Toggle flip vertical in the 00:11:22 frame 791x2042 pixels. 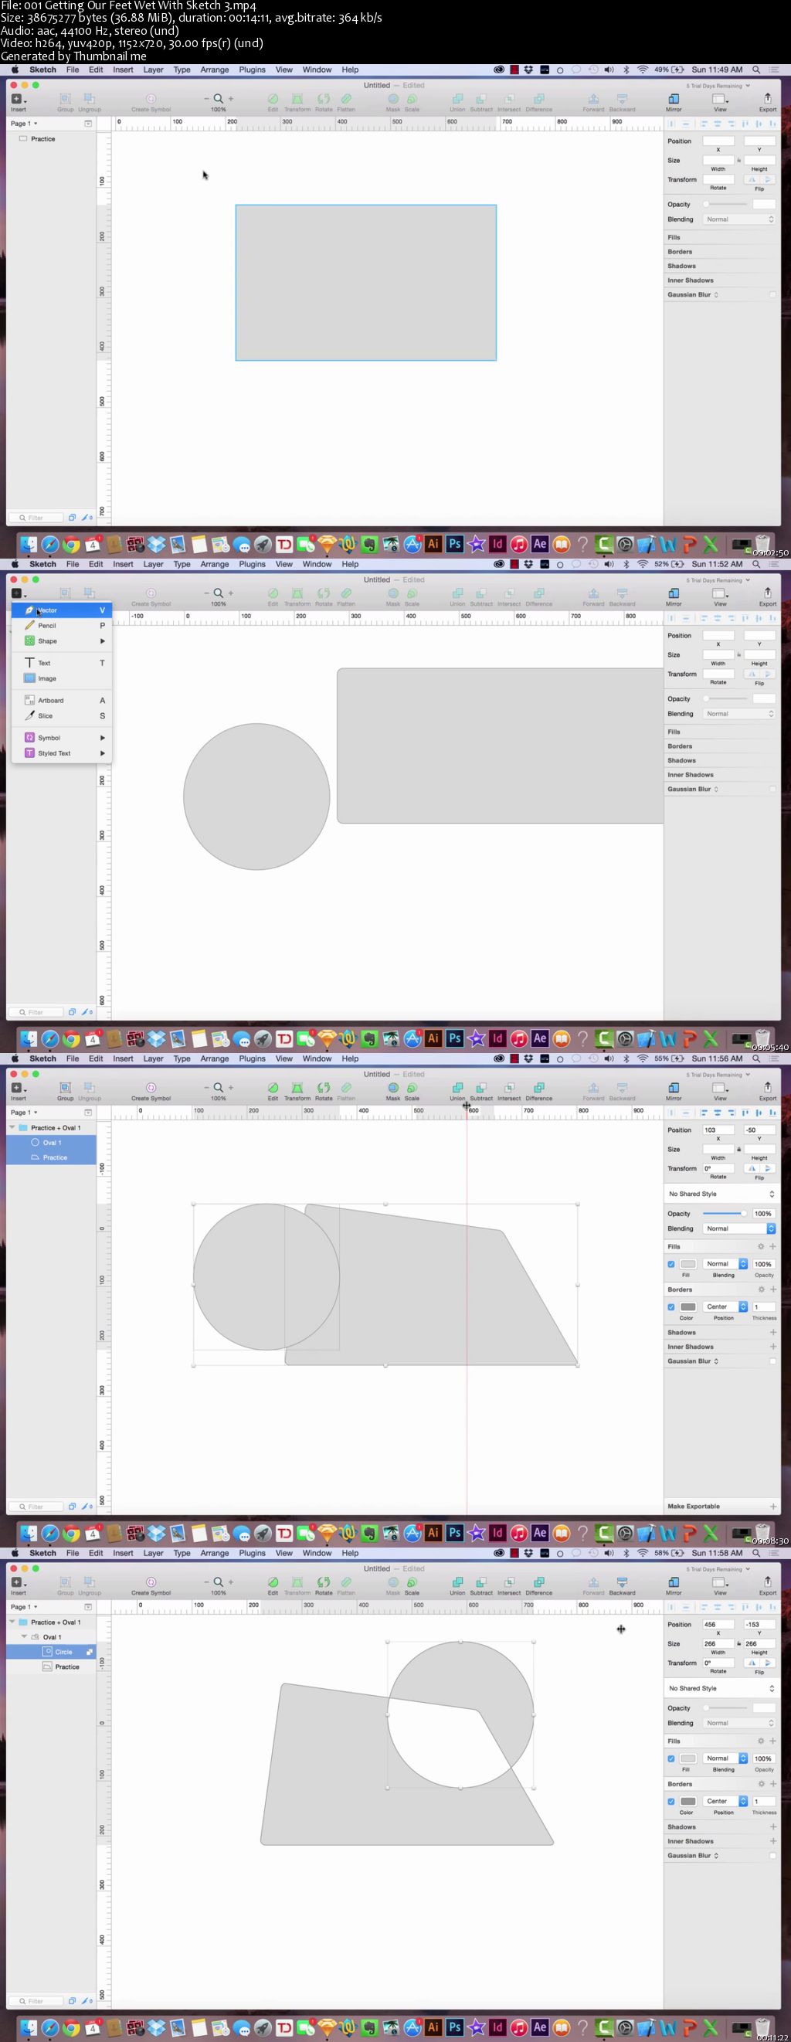click(767, 1663)
